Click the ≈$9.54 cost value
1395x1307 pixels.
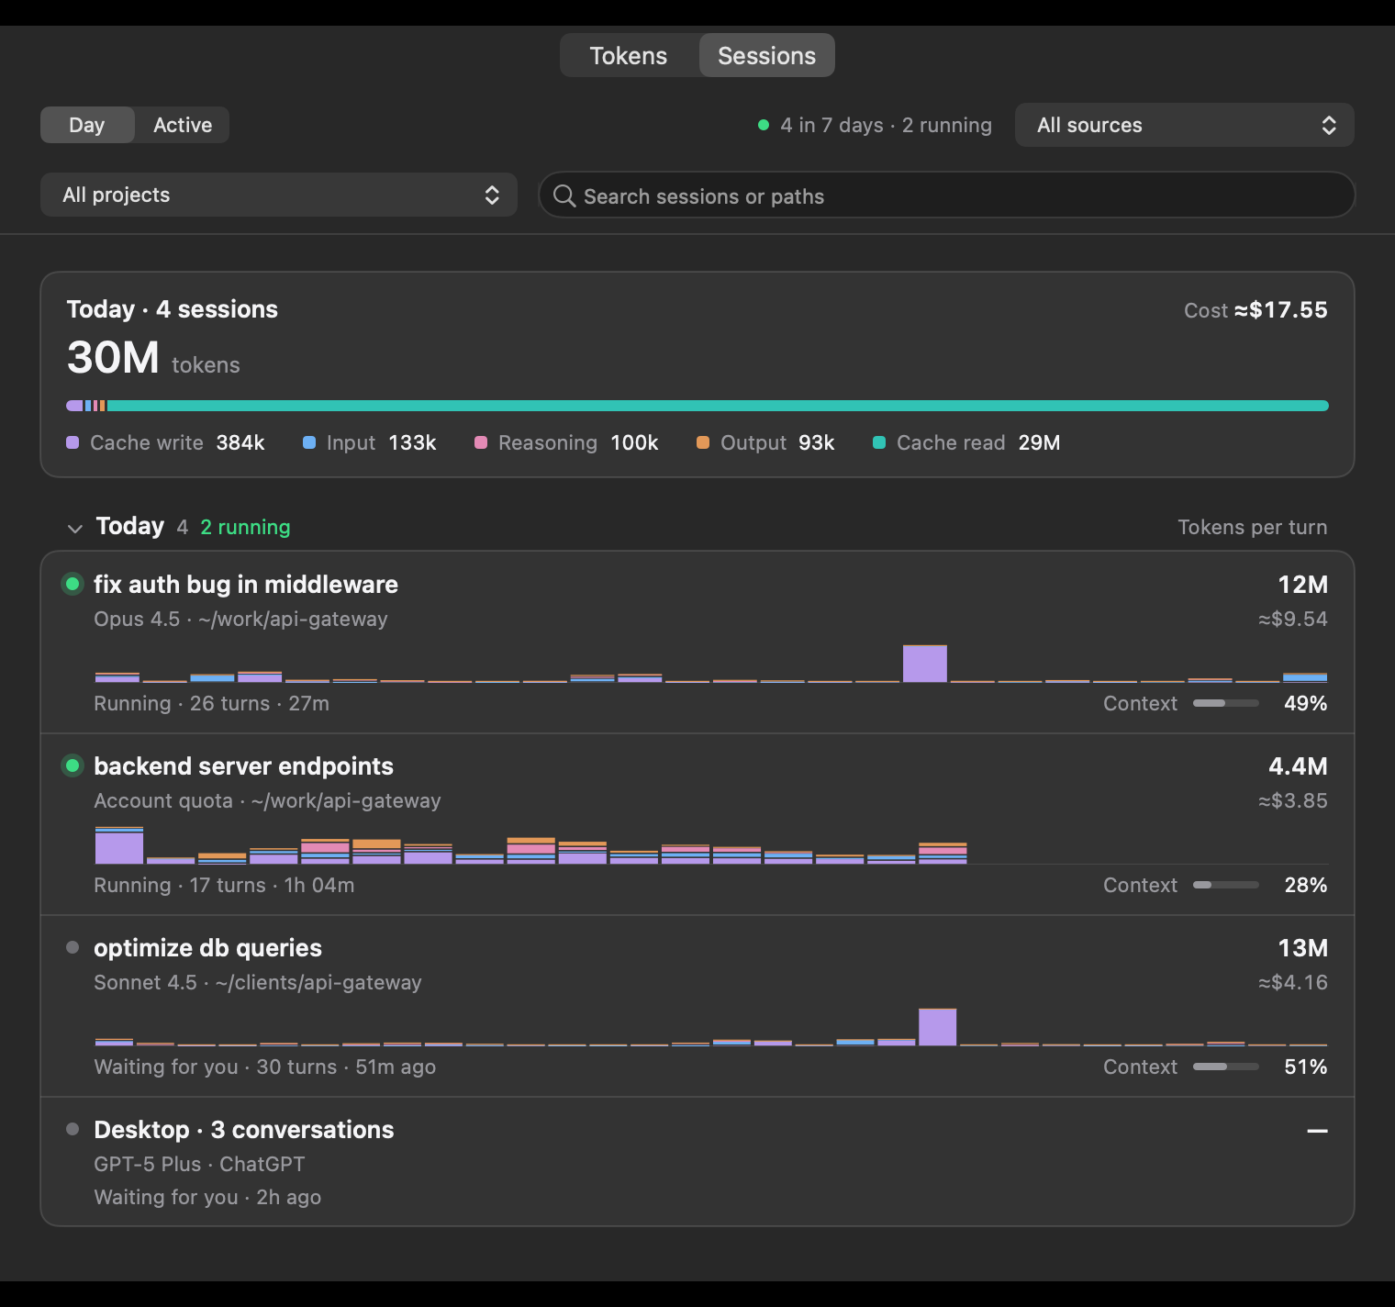click(1293, 619)
